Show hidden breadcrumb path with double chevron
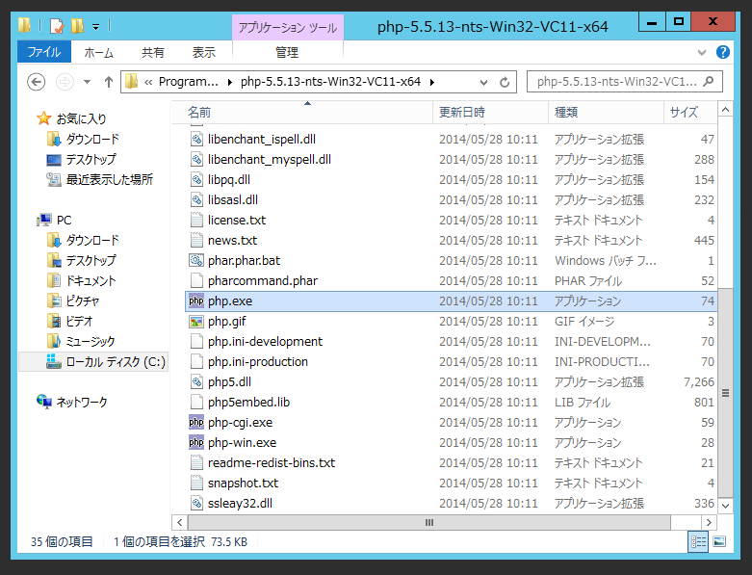 [148, 83]
